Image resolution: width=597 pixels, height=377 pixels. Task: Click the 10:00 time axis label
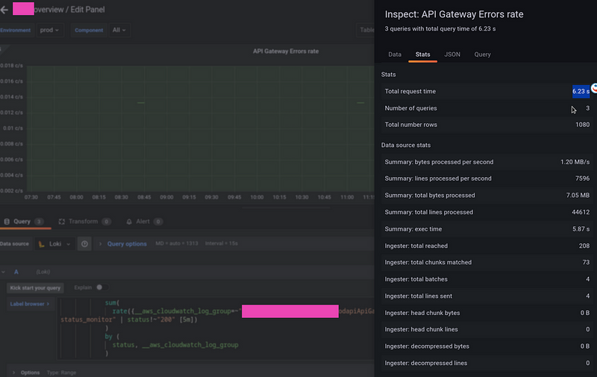coord(257,197)
